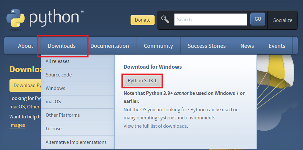
Task: Click the magnifying glass search icon
Action: coord(165,19)
